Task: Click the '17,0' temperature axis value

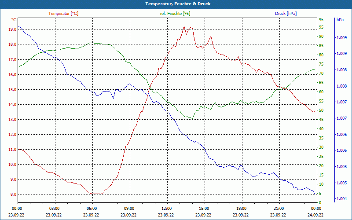Action: [13, 60]
